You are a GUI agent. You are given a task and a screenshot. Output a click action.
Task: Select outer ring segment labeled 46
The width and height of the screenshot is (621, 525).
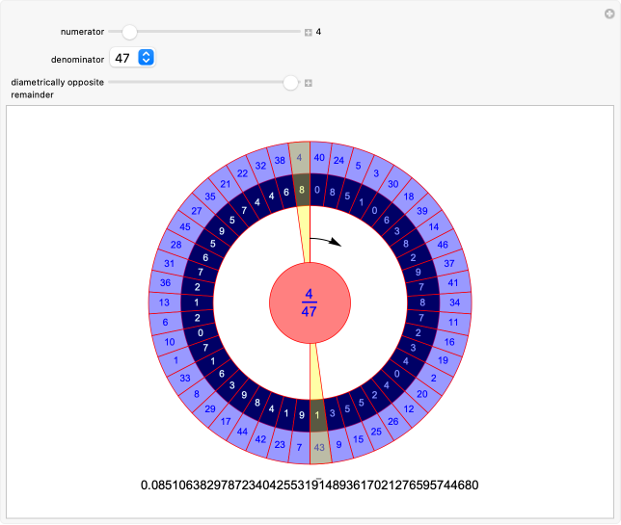[443, 247]
